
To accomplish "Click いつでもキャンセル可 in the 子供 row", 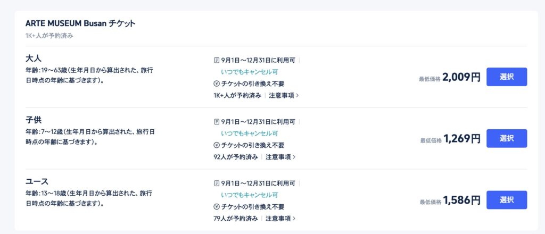I will pyautogui.click(x=250, y=133).
